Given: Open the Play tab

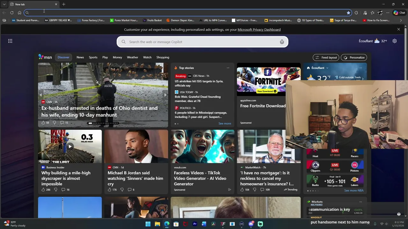Looking at the screenshot, I should (x=105, y=57).
